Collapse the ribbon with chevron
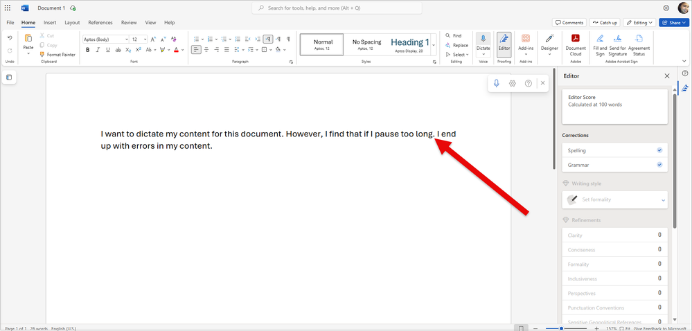Screen dimensions: 692x331 [684, 62]
